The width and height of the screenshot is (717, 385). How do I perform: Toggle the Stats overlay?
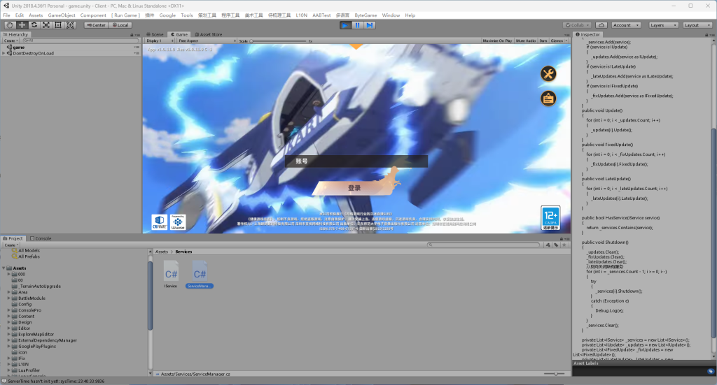pos(543,41)
